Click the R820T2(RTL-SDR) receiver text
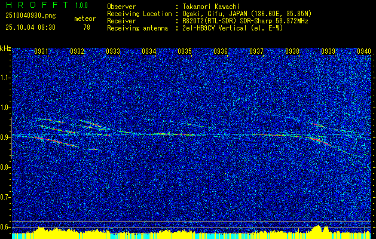Viewport: 376px width, 239px height. 245,21
